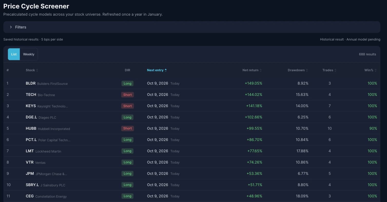Click KEYS next entry date Oct 9, 2026
The height and width of the screenshot is (202, 387).
click(158, 106)
